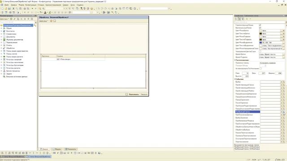The height and width of the screenshot is (161, 287).
Task: Select the ПриВыводеСтроки event row
Action: pos(248,112)
